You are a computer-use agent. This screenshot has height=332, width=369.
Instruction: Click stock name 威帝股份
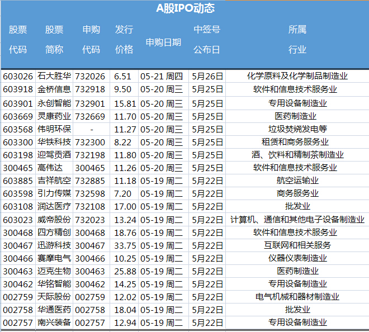(x=54, y=220)
